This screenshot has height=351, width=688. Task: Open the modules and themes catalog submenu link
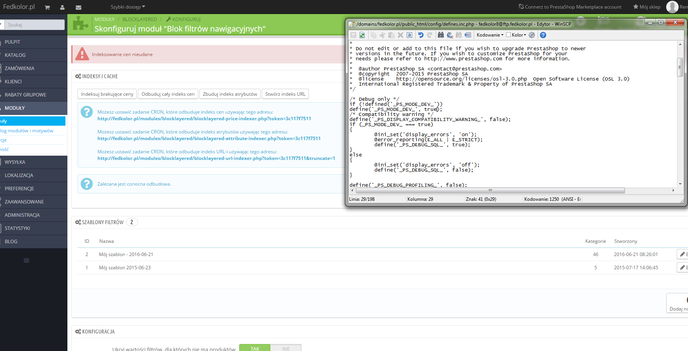(x=27, y=131)
